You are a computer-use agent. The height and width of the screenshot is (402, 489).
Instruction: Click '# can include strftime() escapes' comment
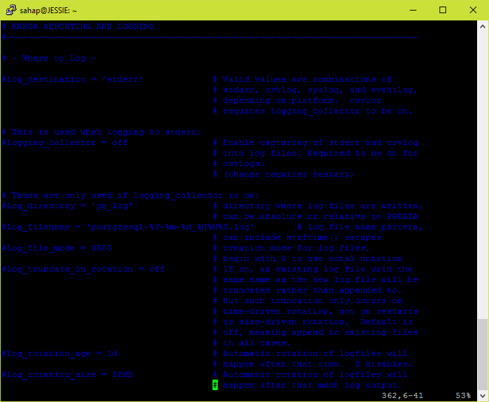pyautogui.click(x=297, y=238)
